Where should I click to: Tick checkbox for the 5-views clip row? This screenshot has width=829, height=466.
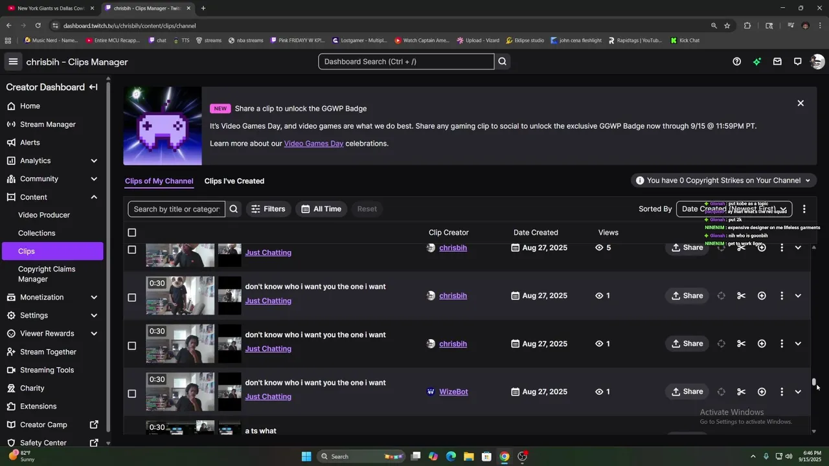point(132,250)
